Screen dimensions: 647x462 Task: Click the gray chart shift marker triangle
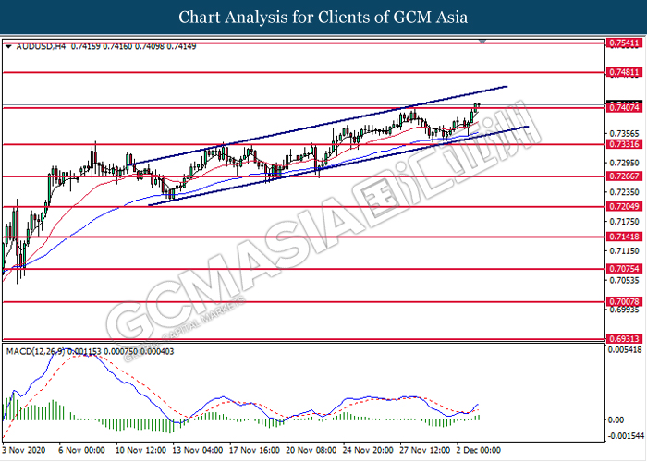click(x=482, y=42)
